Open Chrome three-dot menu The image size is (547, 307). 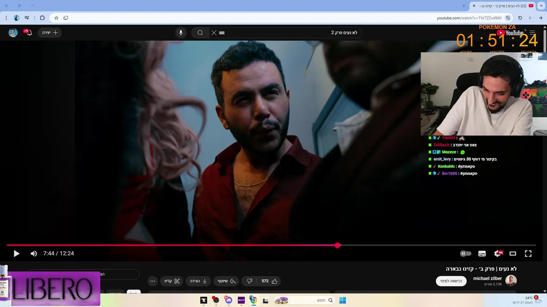point(6,18)
